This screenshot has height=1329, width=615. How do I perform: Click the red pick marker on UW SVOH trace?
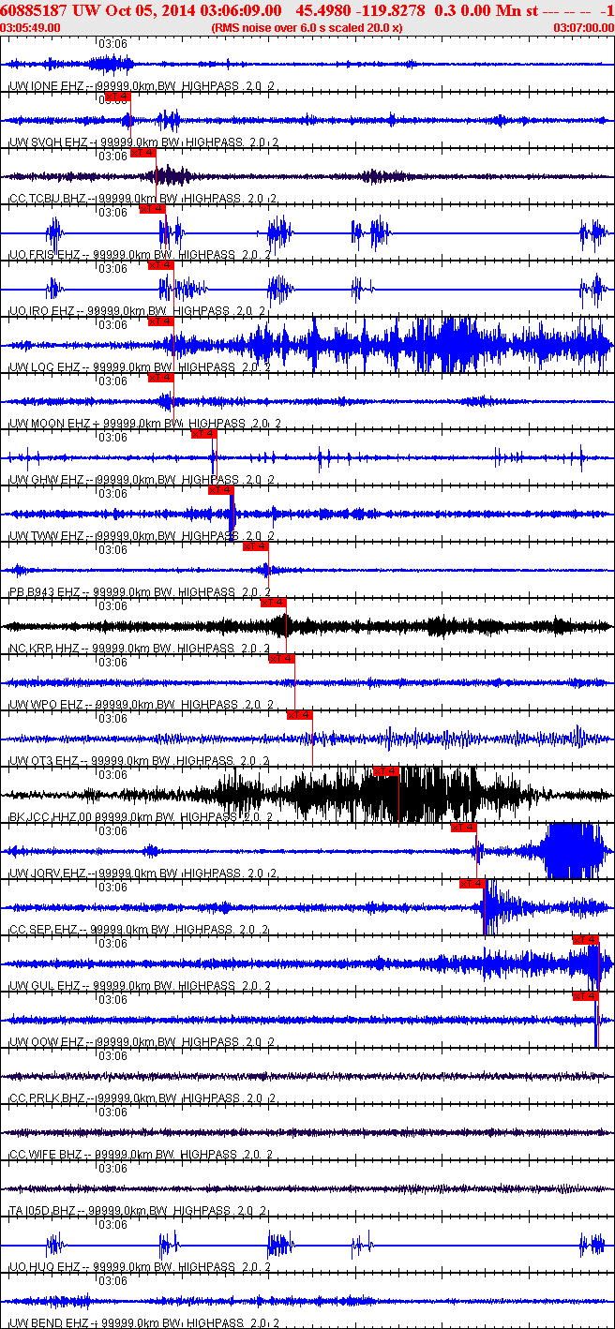(x=117, y=97)
